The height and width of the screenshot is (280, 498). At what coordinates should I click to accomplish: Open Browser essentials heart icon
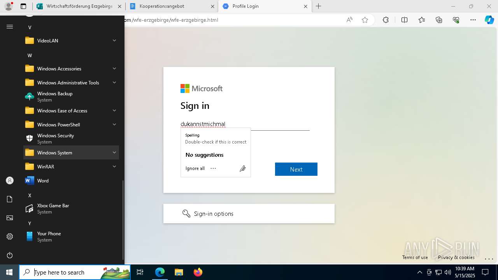pyautogui.click(x=456, y=20)
